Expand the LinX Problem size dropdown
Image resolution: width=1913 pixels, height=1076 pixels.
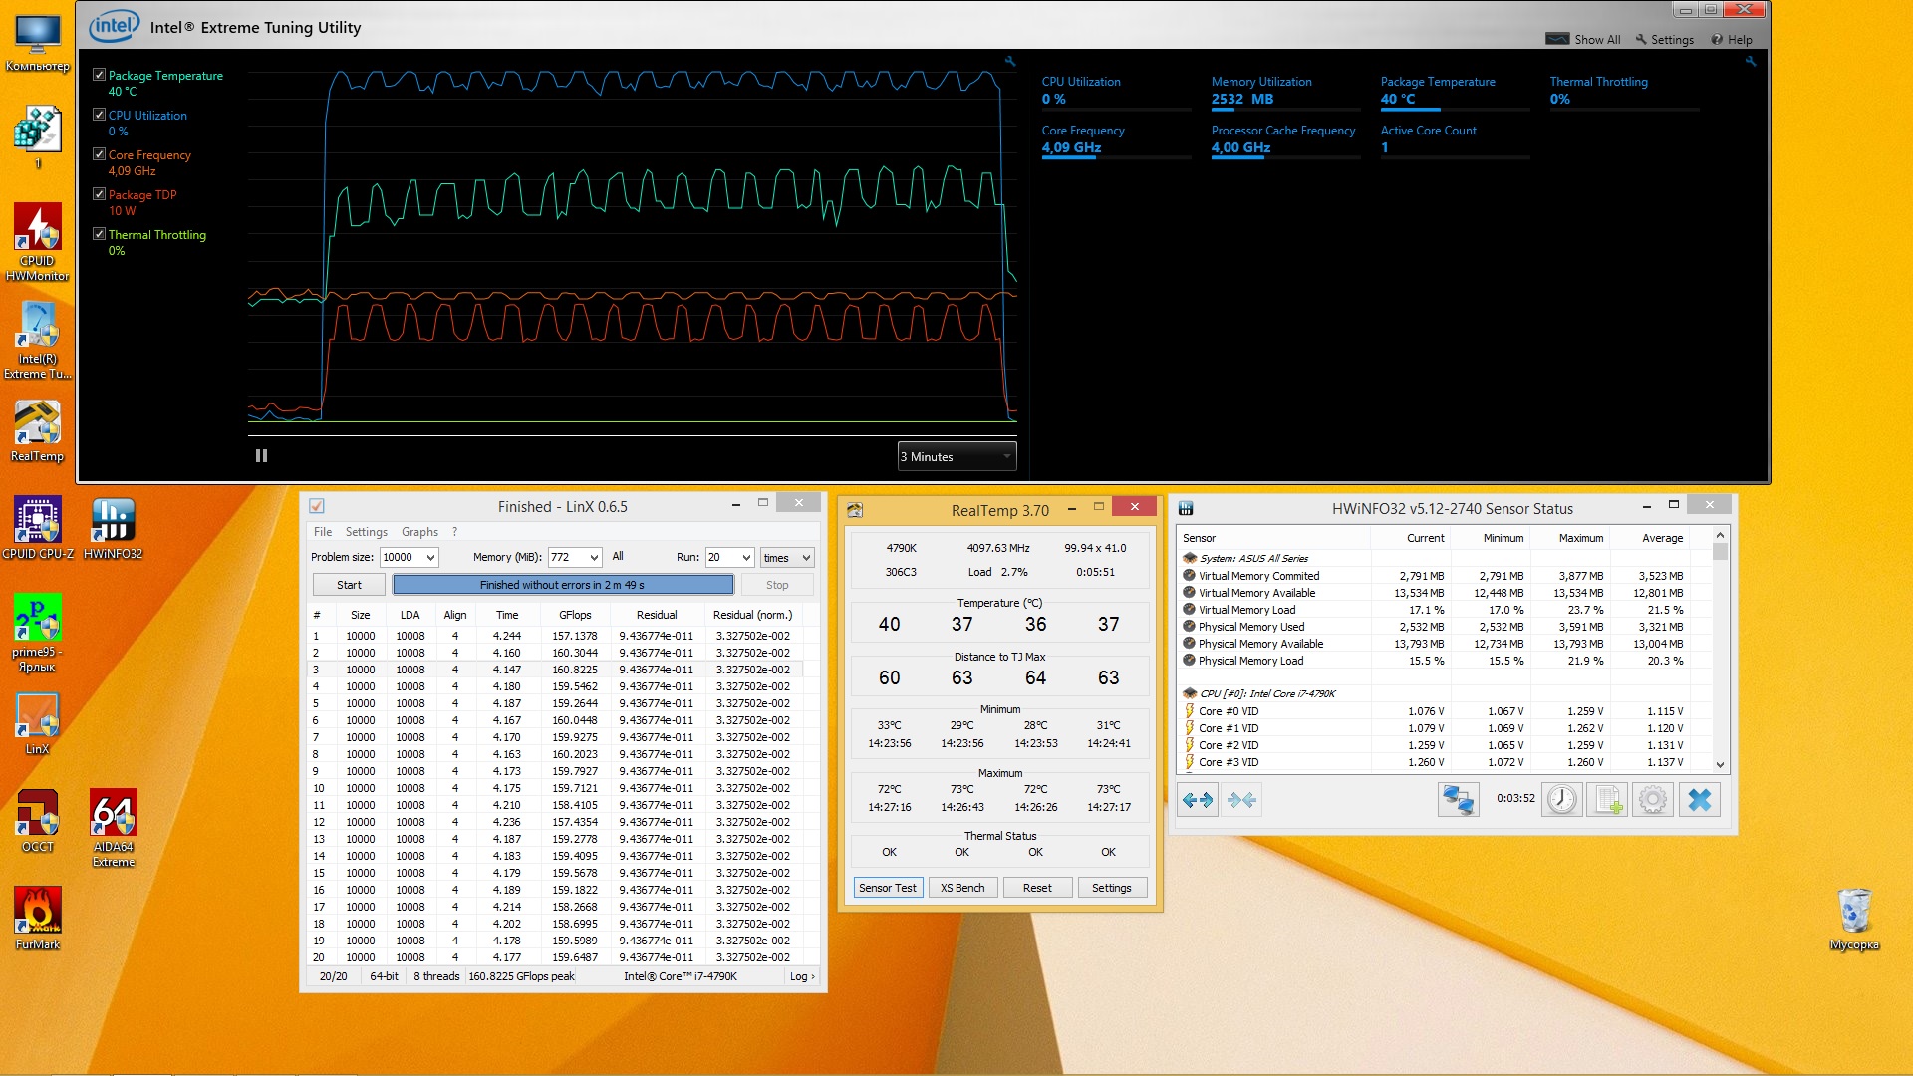pos(430,558)
